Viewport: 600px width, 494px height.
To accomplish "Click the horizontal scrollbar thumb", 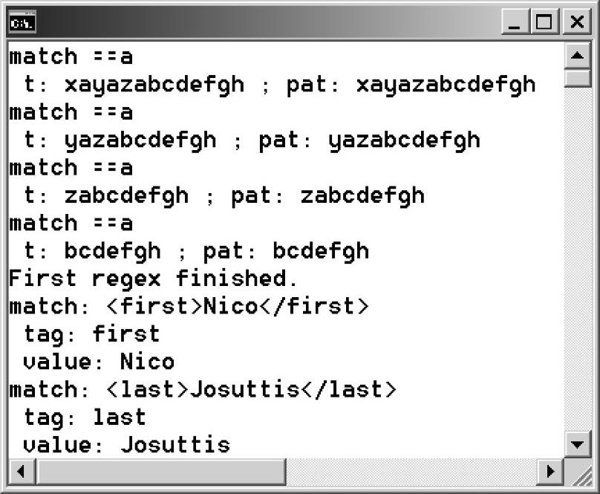I will 160,470.
